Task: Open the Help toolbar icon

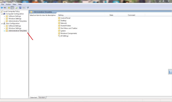Action: click(x=20, y=8)
